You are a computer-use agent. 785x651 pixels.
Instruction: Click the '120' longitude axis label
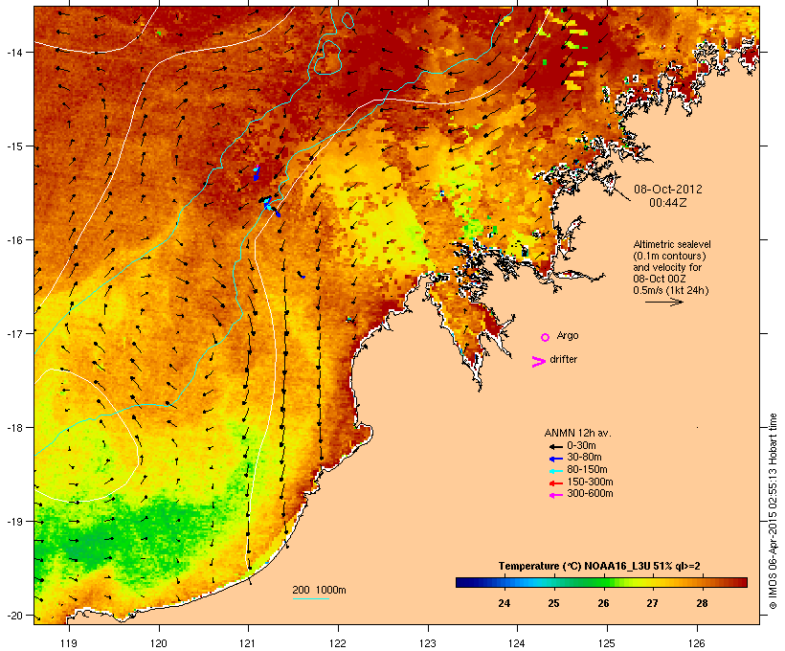[159, 642]
